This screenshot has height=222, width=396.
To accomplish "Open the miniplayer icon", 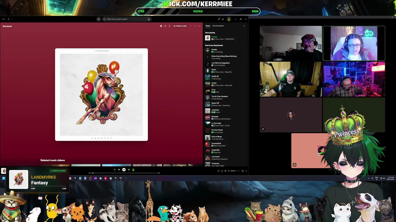I will pyautogui.click(x=243, y=171).
